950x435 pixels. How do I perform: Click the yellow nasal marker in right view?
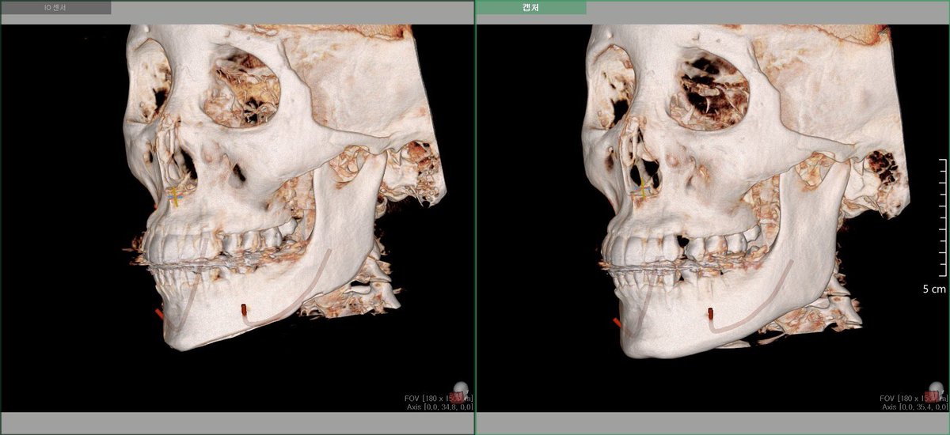click(x=643, y=190)
